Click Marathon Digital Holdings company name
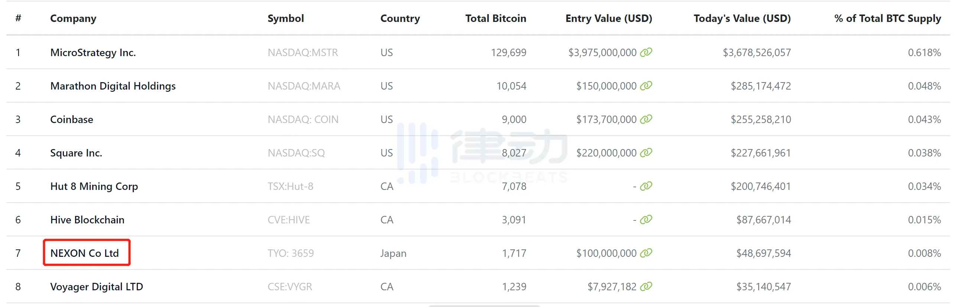 [x=113, y=86]
